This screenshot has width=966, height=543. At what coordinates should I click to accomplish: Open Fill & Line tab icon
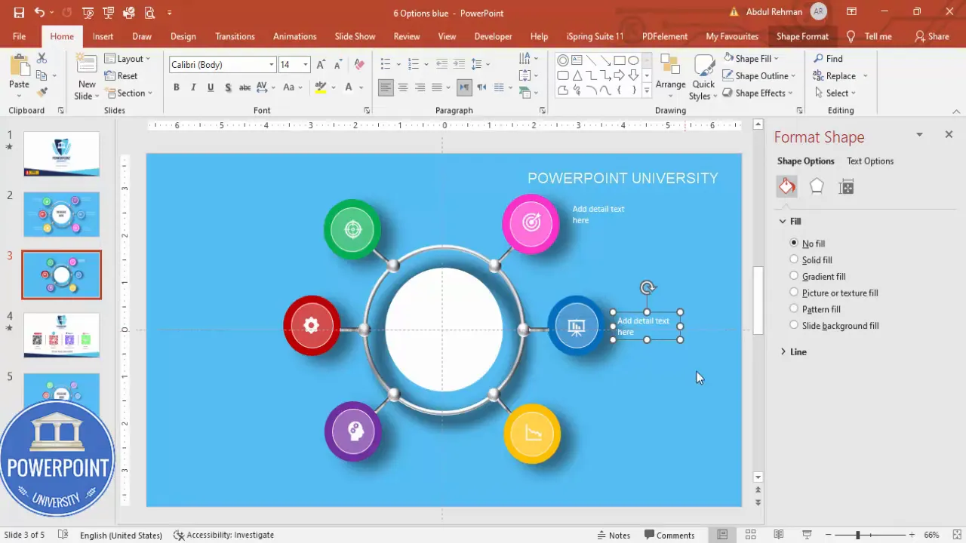[786, 187]
